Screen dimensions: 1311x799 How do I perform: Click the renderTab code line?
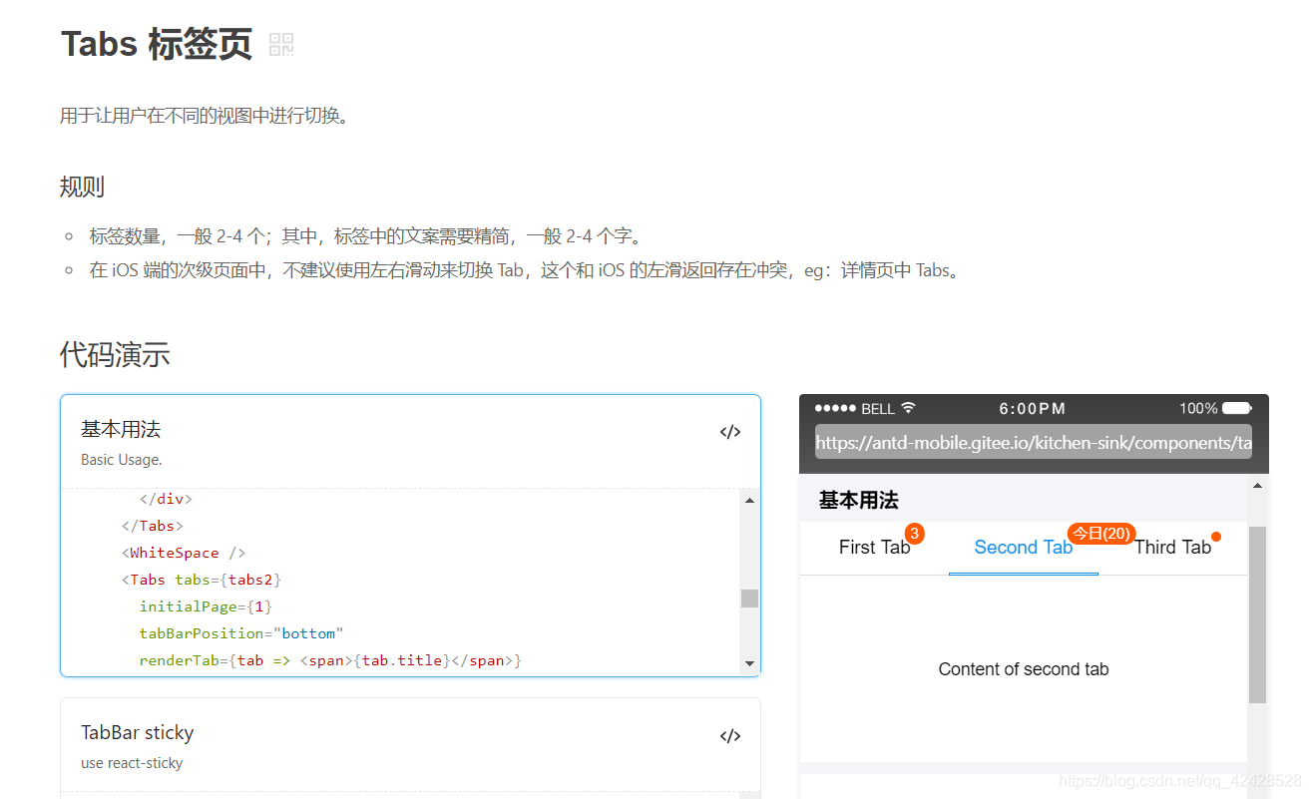pos(331,660)
